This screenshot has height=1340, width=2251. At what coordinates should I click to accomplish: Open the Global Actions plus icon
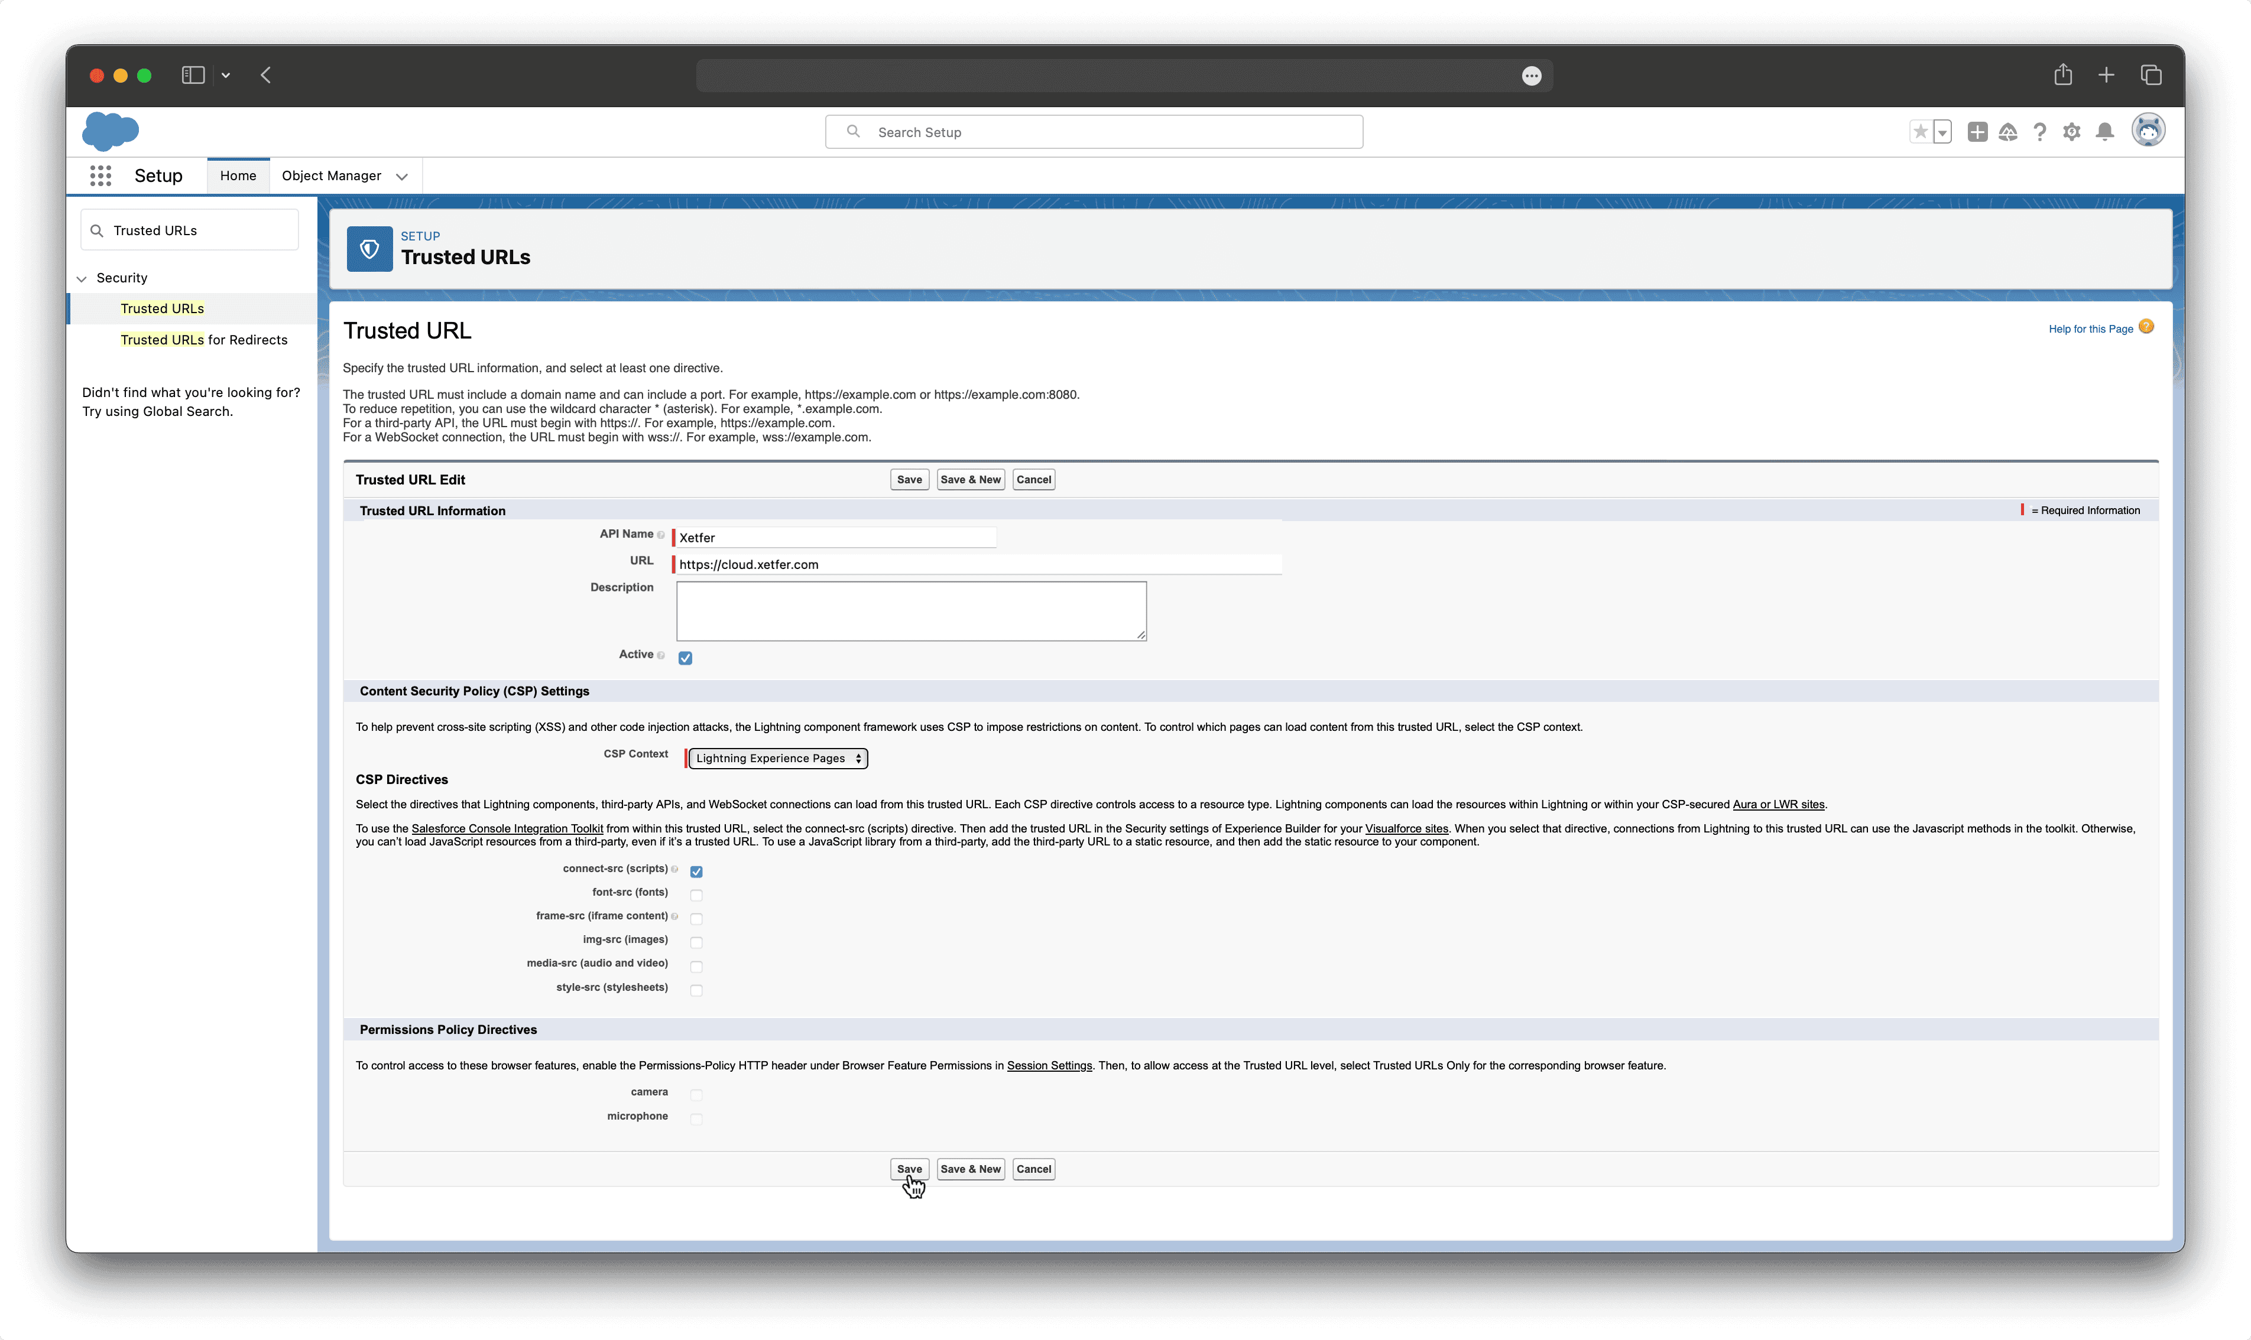coord(1977,132)
